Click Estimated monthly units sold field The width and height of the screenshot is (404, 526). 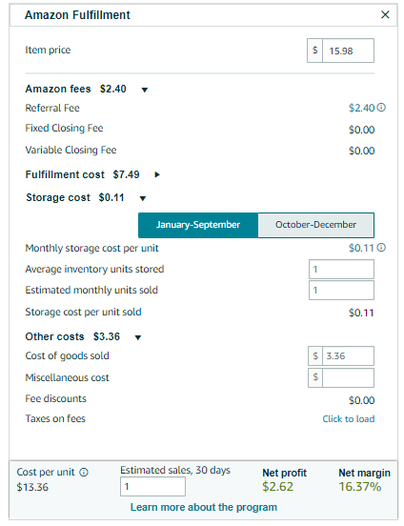[341, 291]
